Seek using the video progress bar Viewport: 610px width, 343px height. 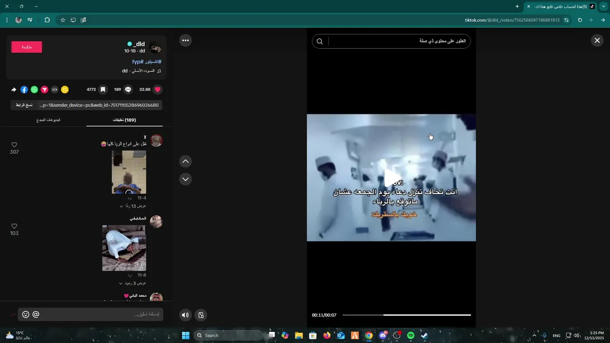click(x=407, y=315)
